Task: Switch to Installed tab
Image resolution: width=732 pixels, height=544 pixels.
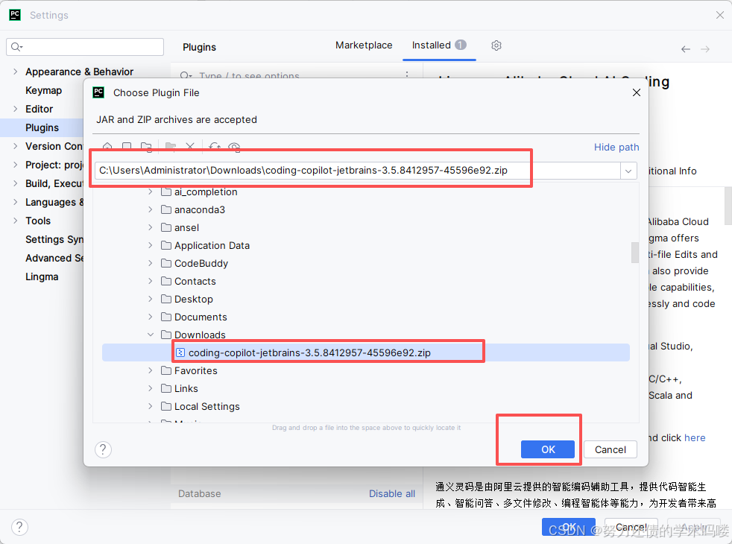Action: coord(439,45)
